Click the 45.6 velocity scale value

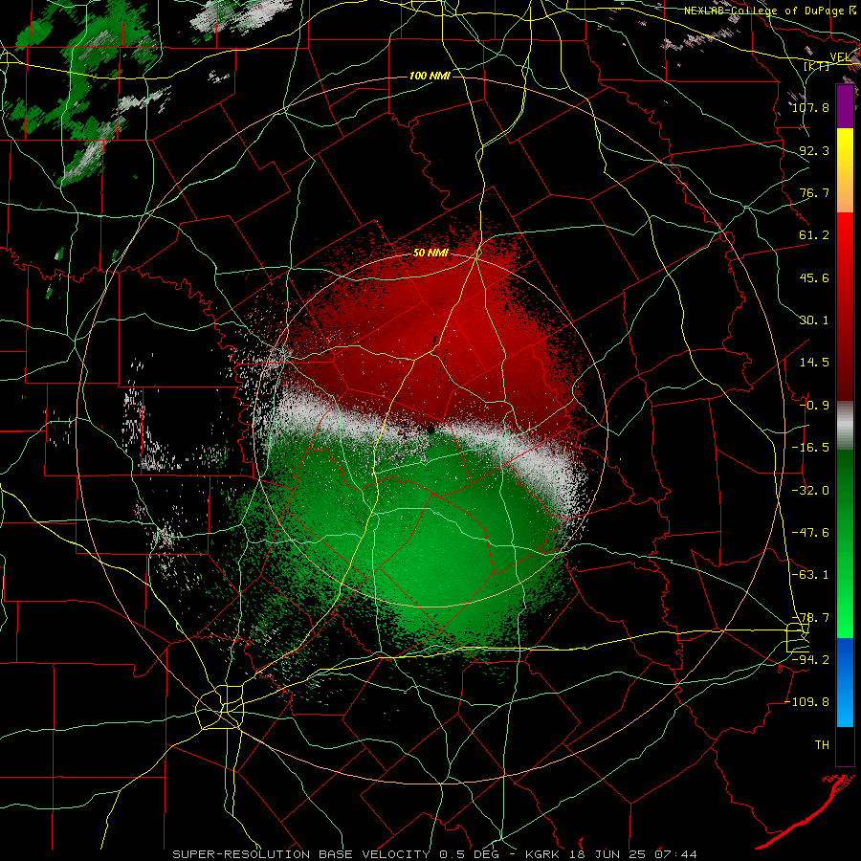click(814, 277)
